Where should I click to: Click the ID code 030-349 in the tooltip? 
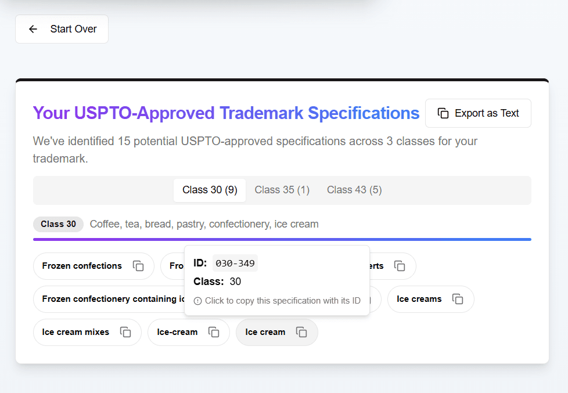[235, 262]
